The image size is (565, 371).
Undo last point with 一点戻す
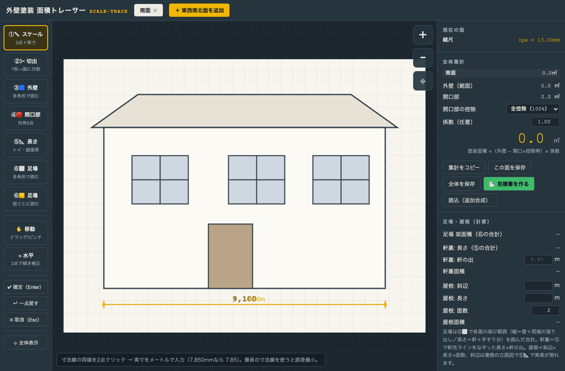click(x=26, y=303)
